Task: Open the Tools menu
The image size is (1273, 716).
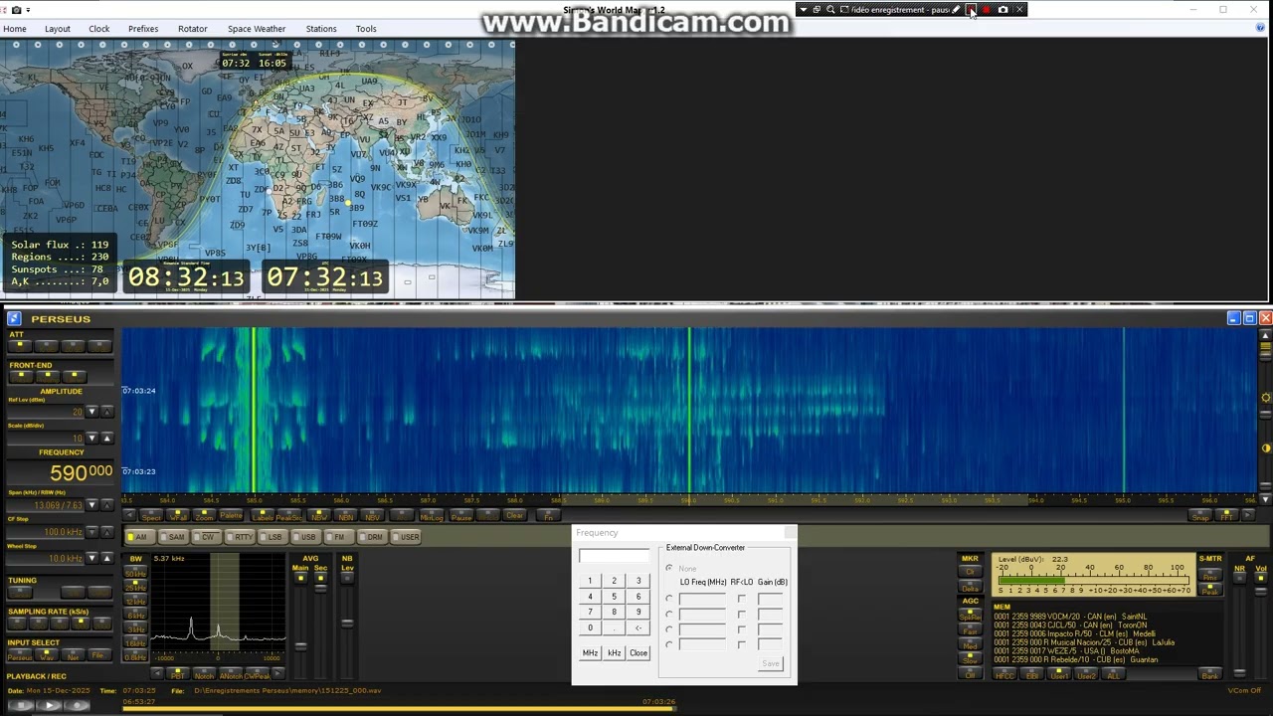Action: [366, 29]
